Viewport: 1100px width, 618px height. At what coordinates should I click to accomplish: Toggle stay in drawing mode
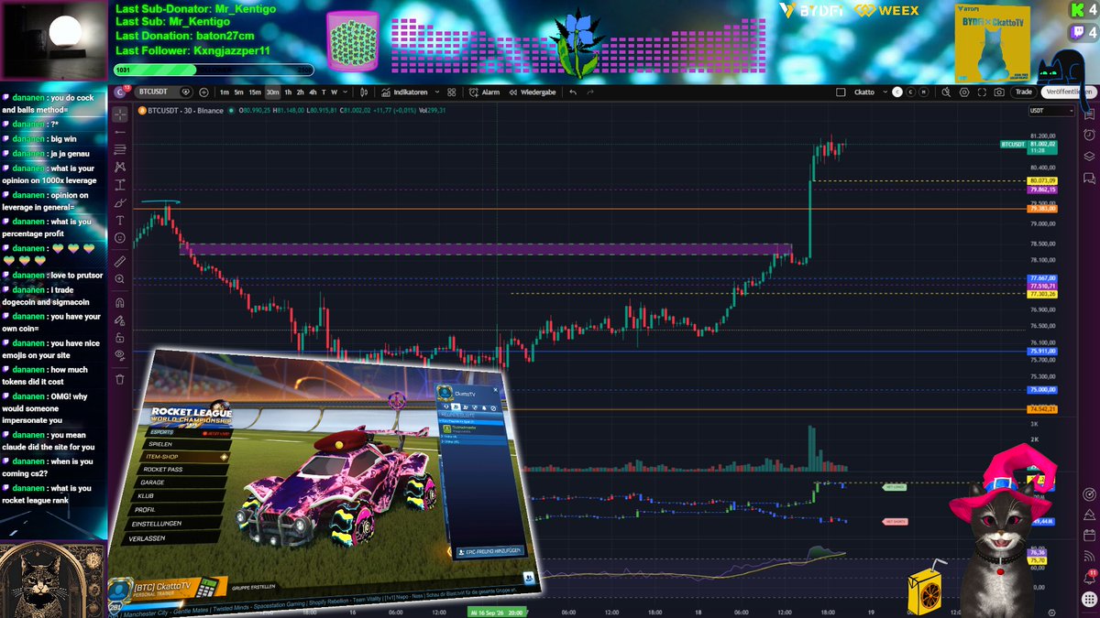point(120,319)
